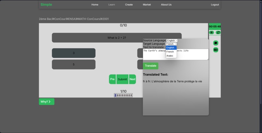Open the Target Language dropdown
This screenshot has width=262, height=133.
click(171, 44)
